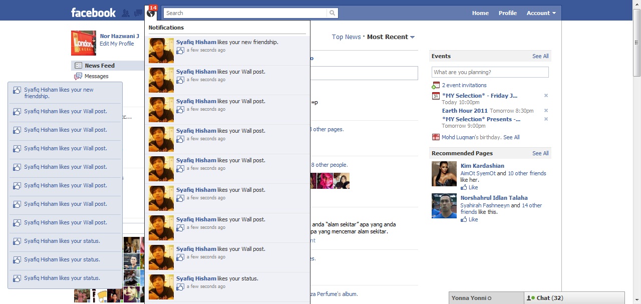This screenshot has height=304, width=641.
Task: Open Kim Kardashian page link
Action: (482, 166)
